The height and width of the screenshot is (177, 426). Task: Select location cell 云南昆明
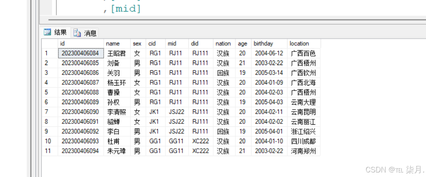coord(304,112)
